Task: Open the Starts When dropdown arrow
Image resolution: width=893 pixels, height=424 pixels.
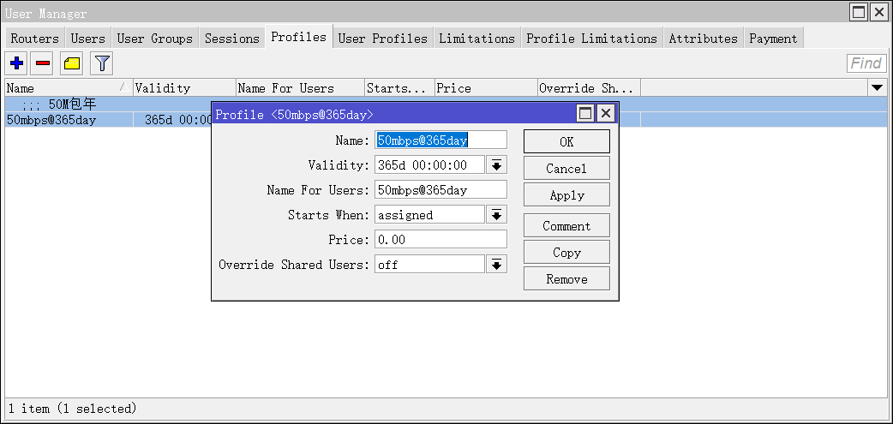Action: click(x=496, y=215)
